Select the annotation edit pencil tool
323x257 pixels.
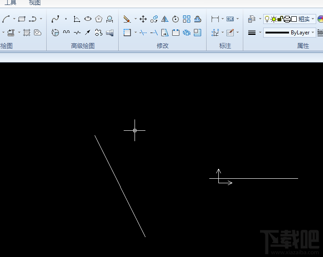point(230,33)
